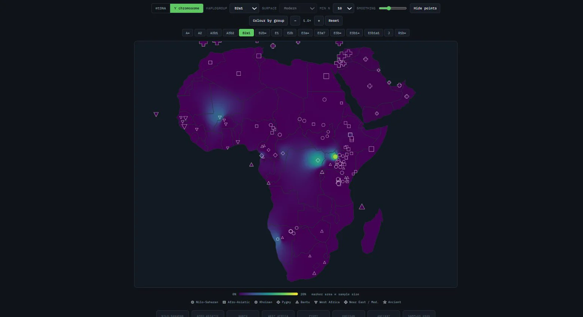Pick the A2 haplogroup chip
This screenshot has width=583, height=317.
200,33
